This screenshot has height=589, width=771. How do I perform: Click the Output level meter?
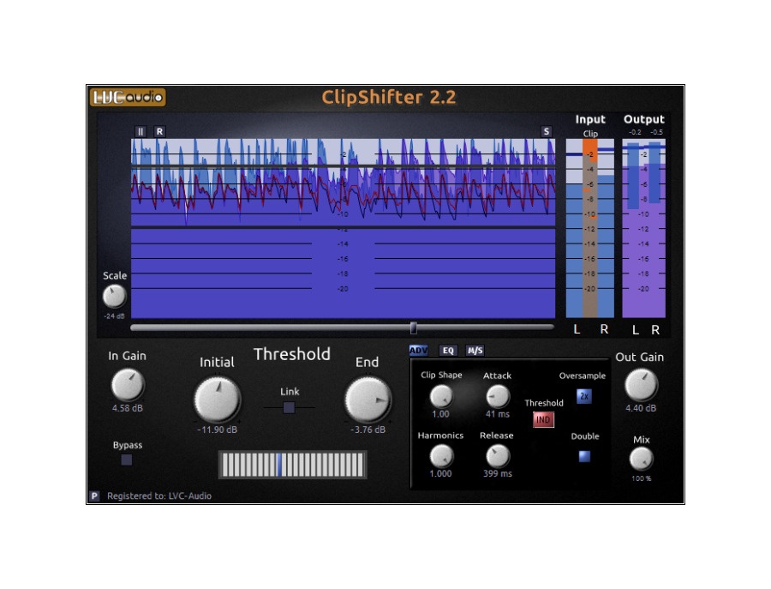(x=643, y=228)
